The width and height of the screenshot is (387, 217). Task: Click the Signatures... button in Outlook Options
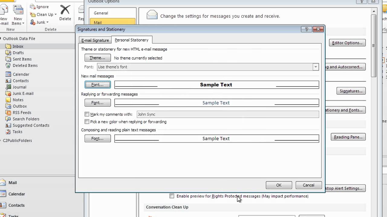click(351, 91)
